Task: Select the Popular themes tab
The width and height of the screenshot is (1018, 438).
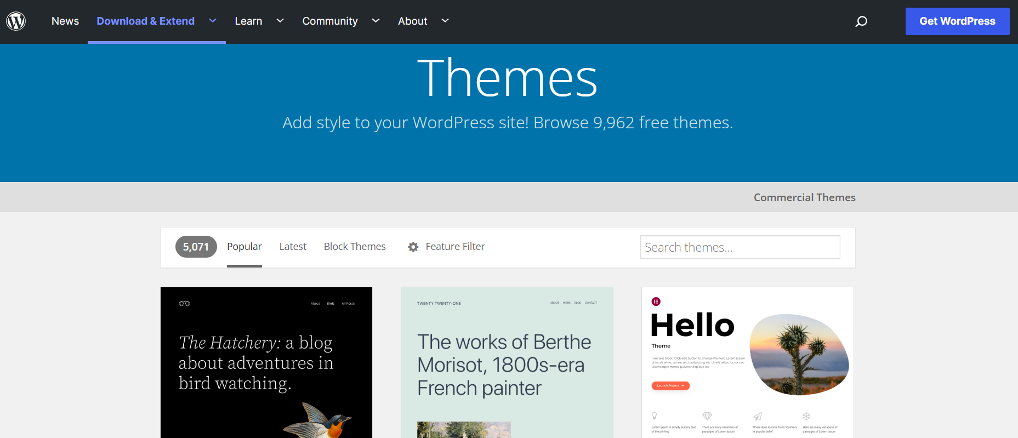Action: [244, 247]
